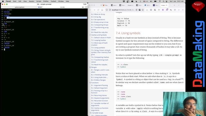
Task: Switch to the irb (irb) iTerm tab
Action: coord(64,7)
